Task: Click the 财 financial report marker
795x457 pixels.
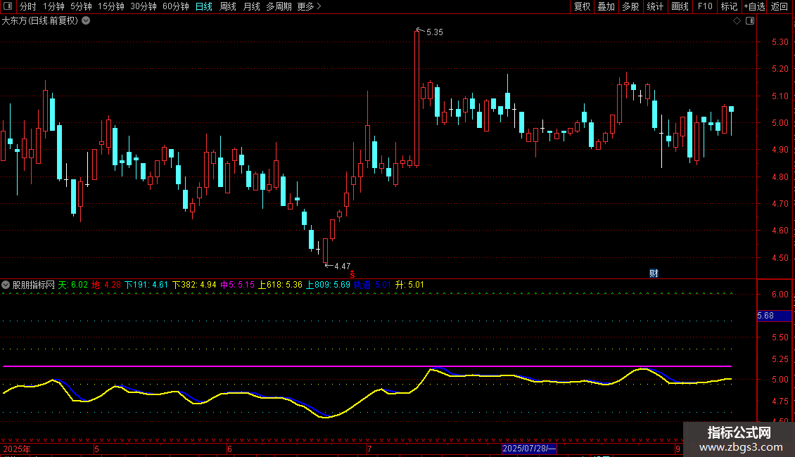Action: coord(654,273)
